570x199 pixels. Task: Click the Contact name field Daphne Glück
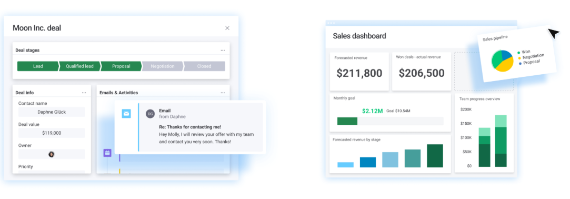tap(52, 112)
